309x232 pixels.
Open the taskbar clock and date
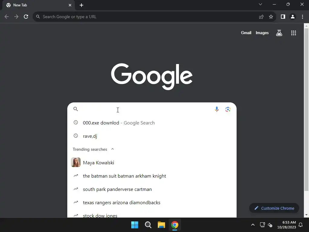tap(287, 225)
